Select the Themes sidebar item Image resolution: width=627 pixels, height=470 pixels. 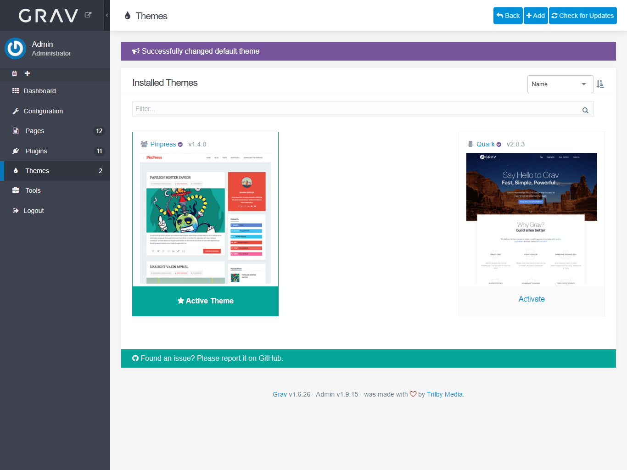coord(55,171)
